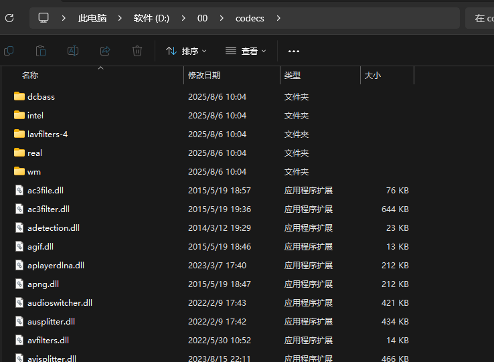Expand chevron after codecs in breadcrumb
494x362 pixels.
click(278, 18)
